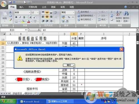Switch to the 数据 ribbon tab
Screen dimensions: 139x104
click(53, 7)
